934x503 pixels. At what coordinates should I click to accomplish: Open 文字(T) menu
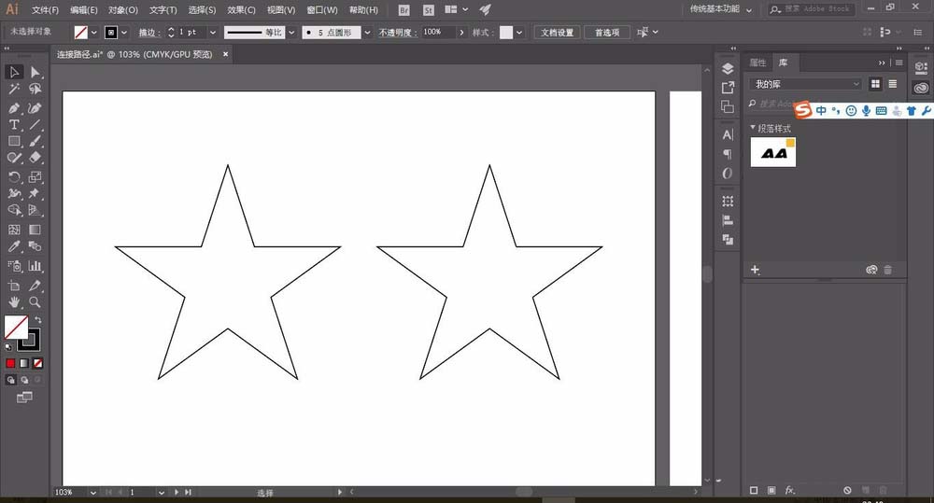pos(163,10)
